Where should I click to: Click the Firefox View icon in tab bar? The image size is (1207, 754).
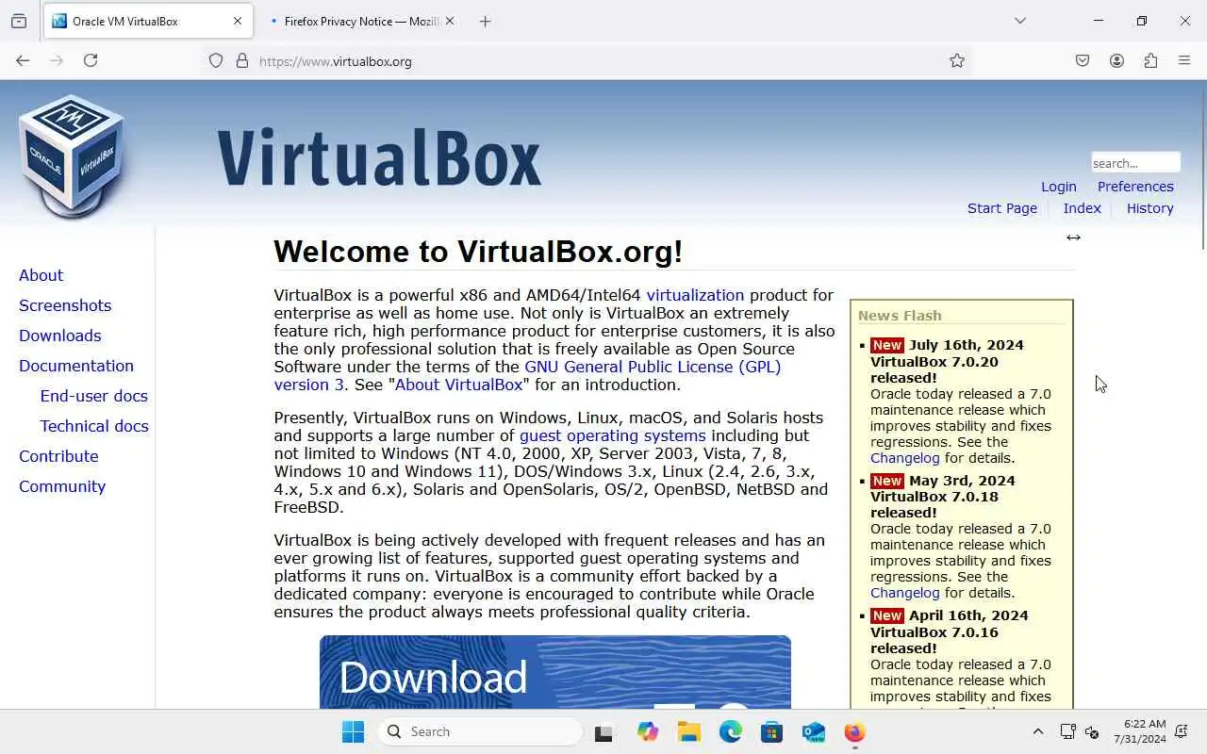click(x=19, y=21)
